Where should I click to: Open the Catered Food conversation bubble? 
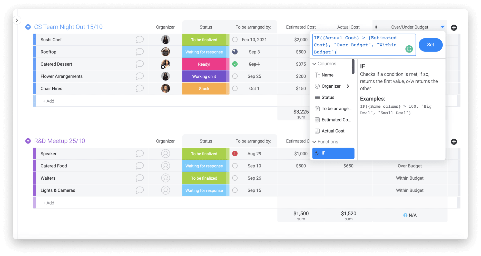coord(140,166)
